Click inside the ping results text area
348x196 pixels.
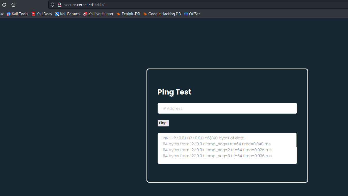pyautogui.click(x=227, y=148)
